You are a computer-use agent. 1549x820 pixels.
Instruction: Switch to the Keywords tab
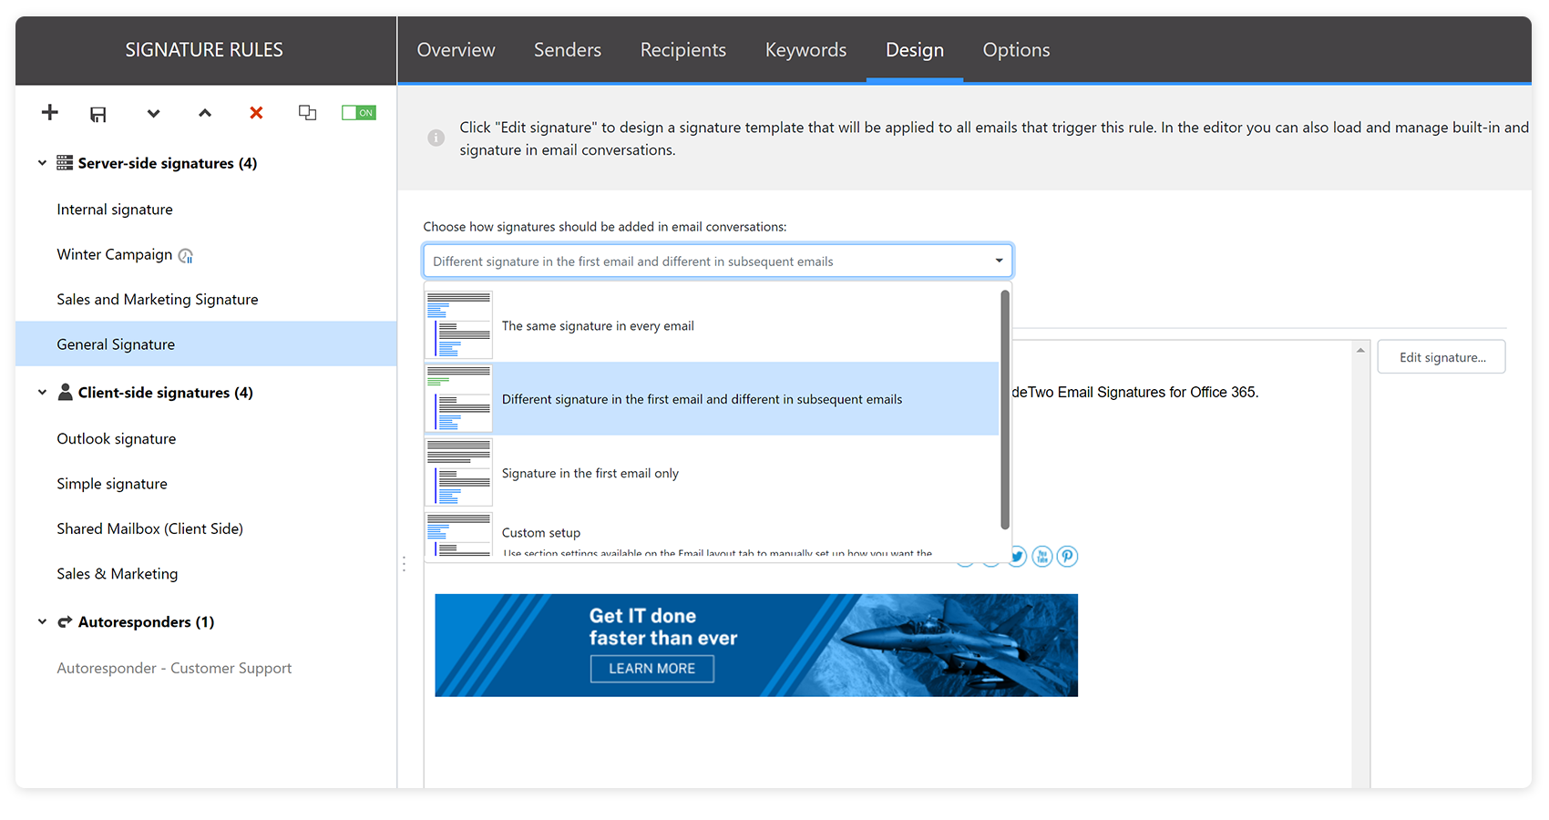point(805,50)
